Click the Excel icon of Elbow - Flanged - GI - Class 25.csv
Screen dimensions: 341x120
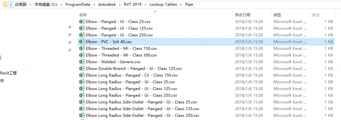click(82, 22)
